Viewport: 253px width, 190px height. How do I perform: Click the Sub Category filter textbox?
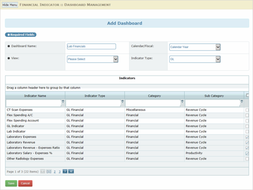coord(212,103)
